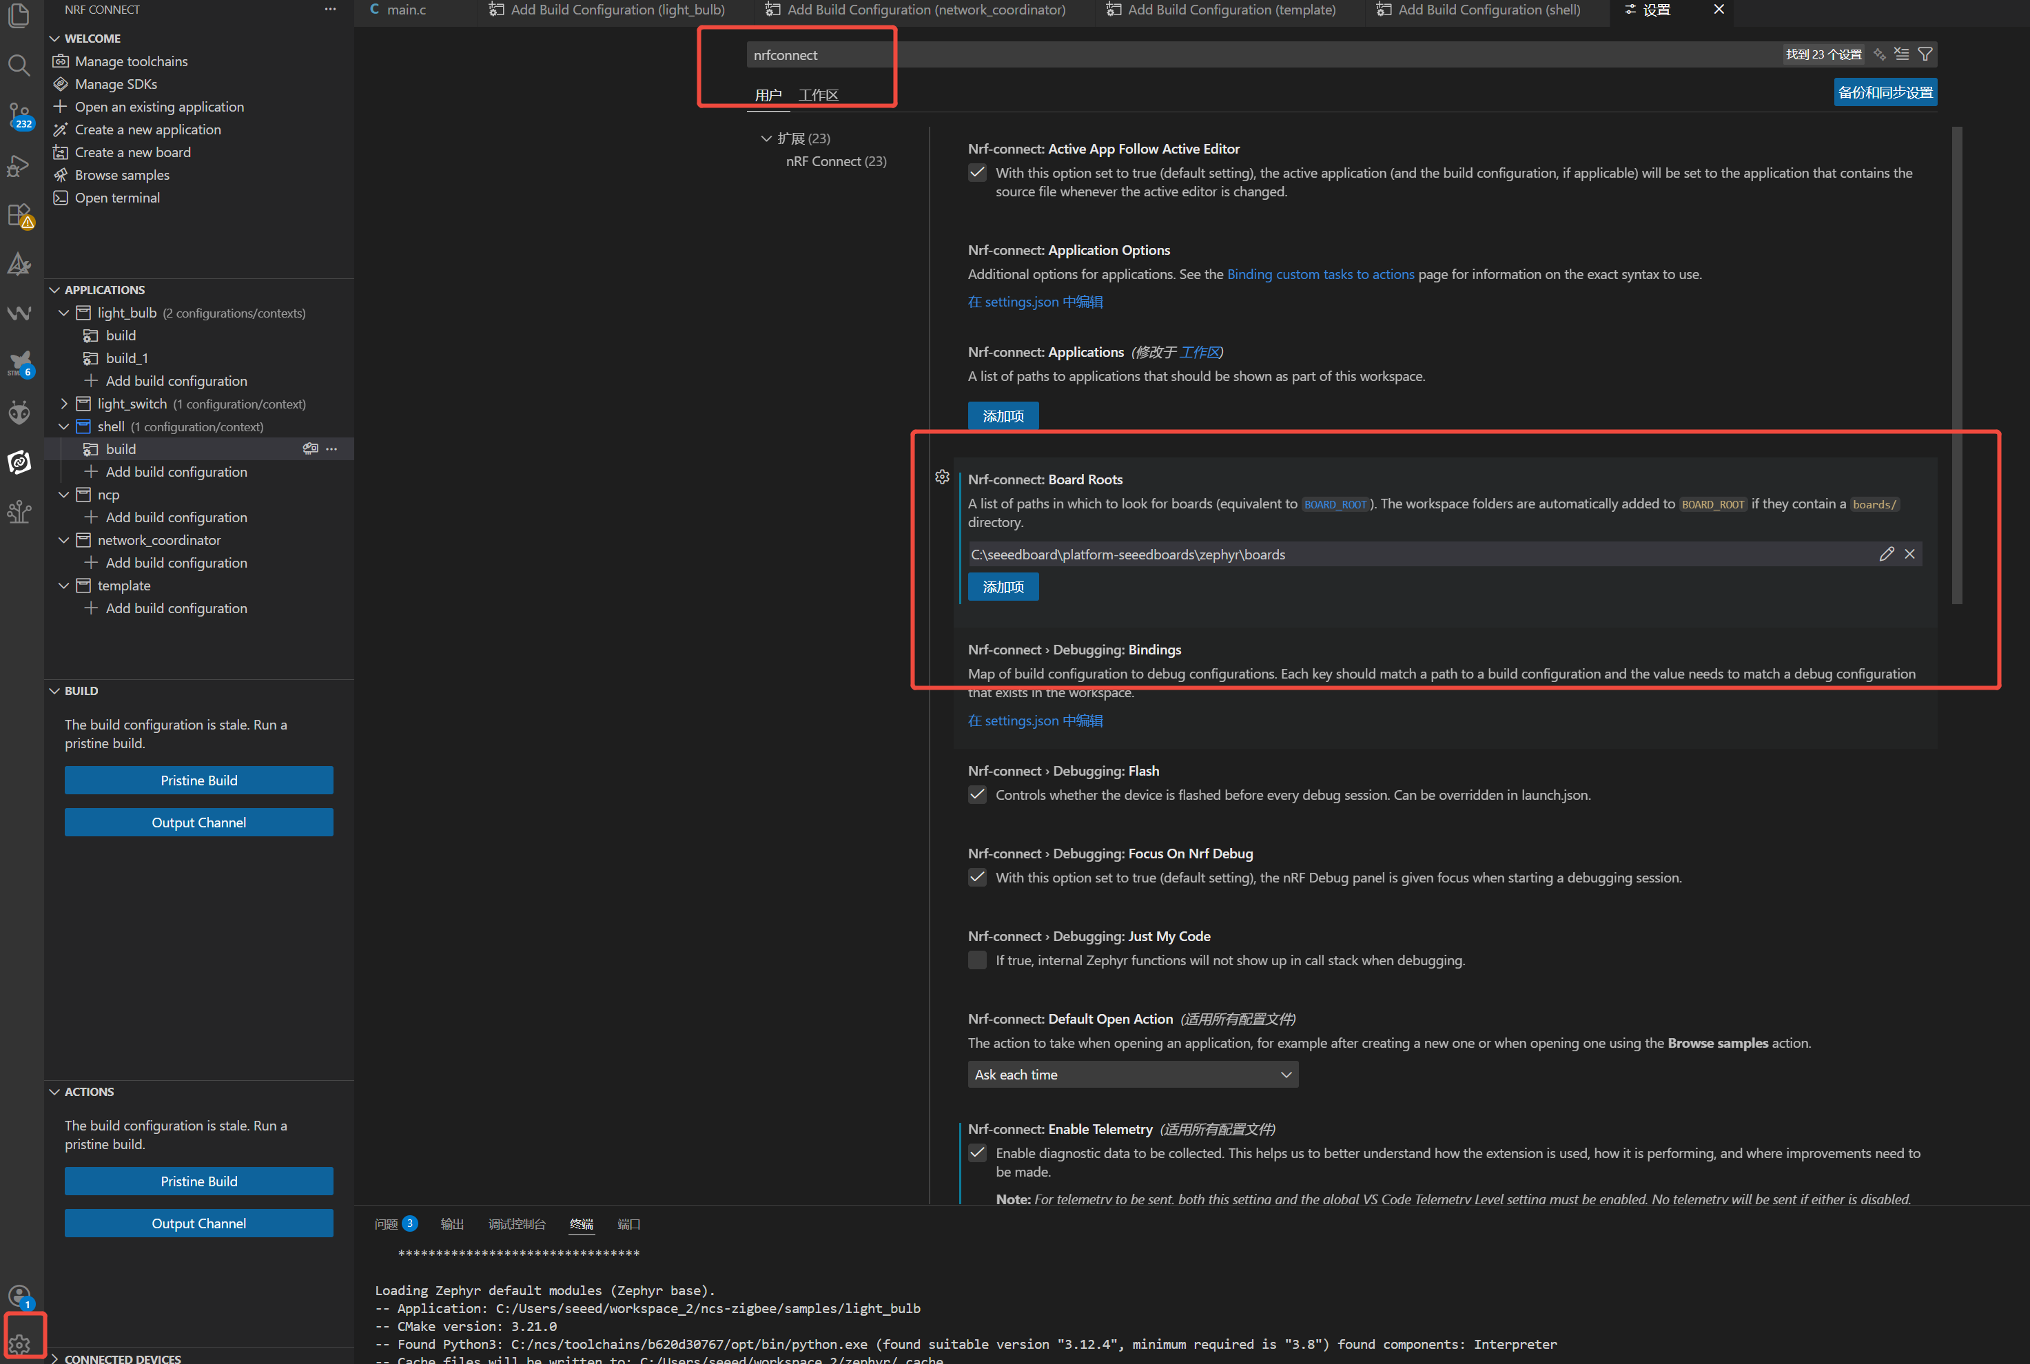The height and width of the screenshot is (1364, 2030).
Task: Switch to the 工作区 settings tab
Action: (818, 95)
